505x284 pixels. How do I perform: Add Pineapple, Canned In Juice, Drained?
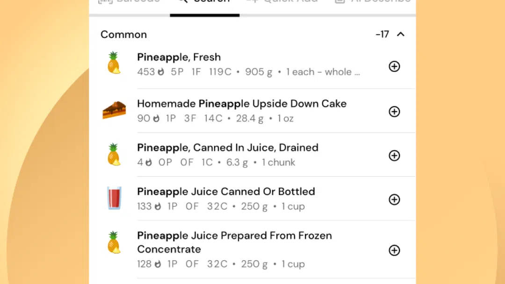point(394,156)
